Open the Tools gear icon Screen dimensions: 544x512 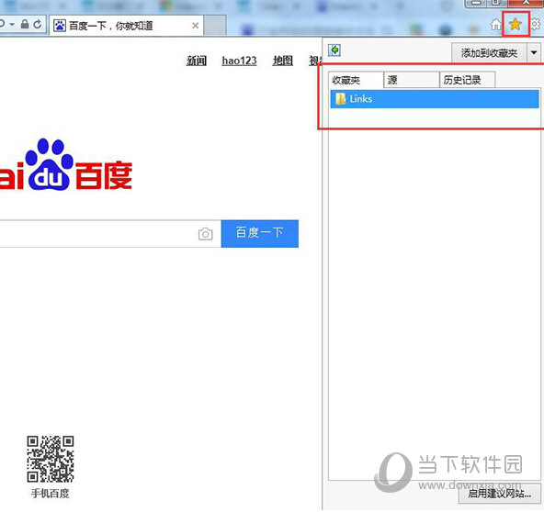[x=536, y=24]
